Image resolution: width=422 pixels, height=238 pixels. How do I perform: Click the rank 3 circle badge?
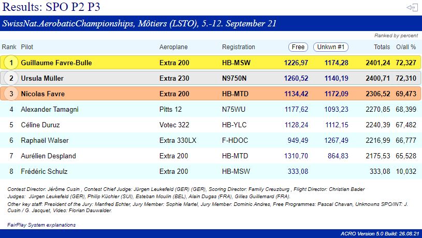[x=10, y=94]
